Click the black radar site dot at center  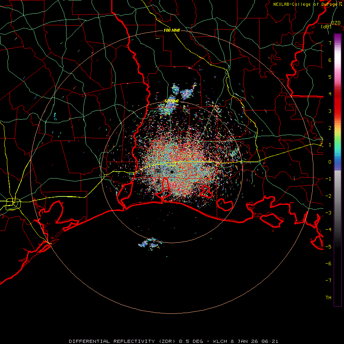(172, 172)
